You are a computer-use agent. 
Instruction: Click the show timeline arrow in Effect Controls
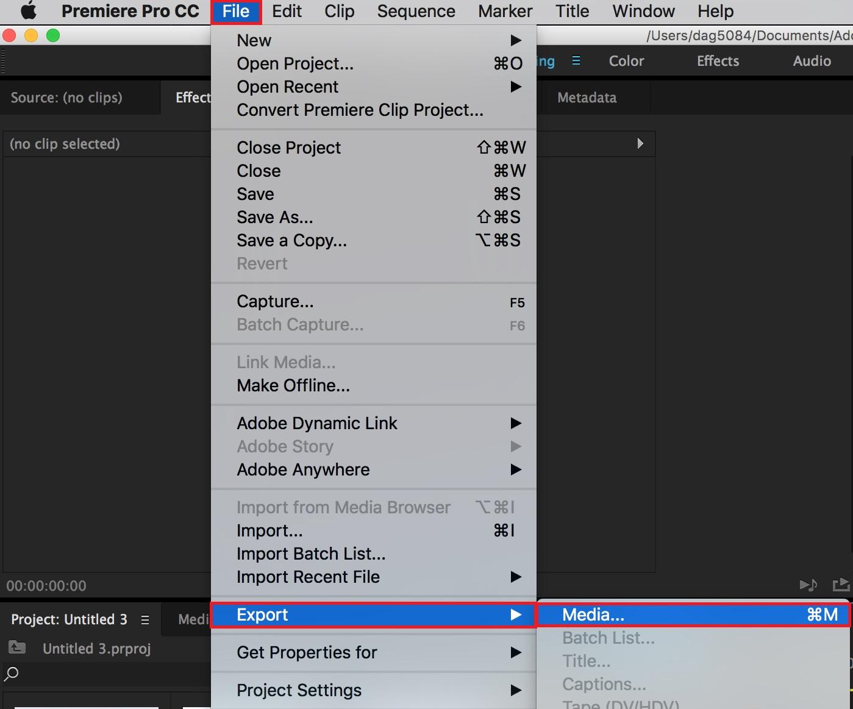click(640, 143)
